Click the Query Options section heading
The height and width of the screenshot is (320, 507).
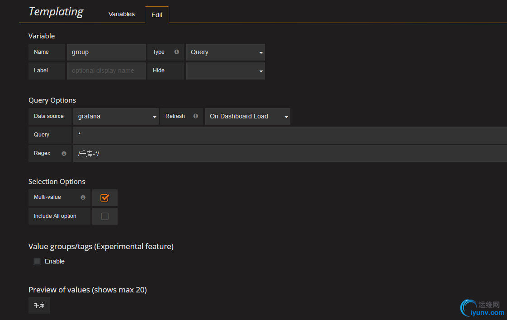tap(52, 100)
